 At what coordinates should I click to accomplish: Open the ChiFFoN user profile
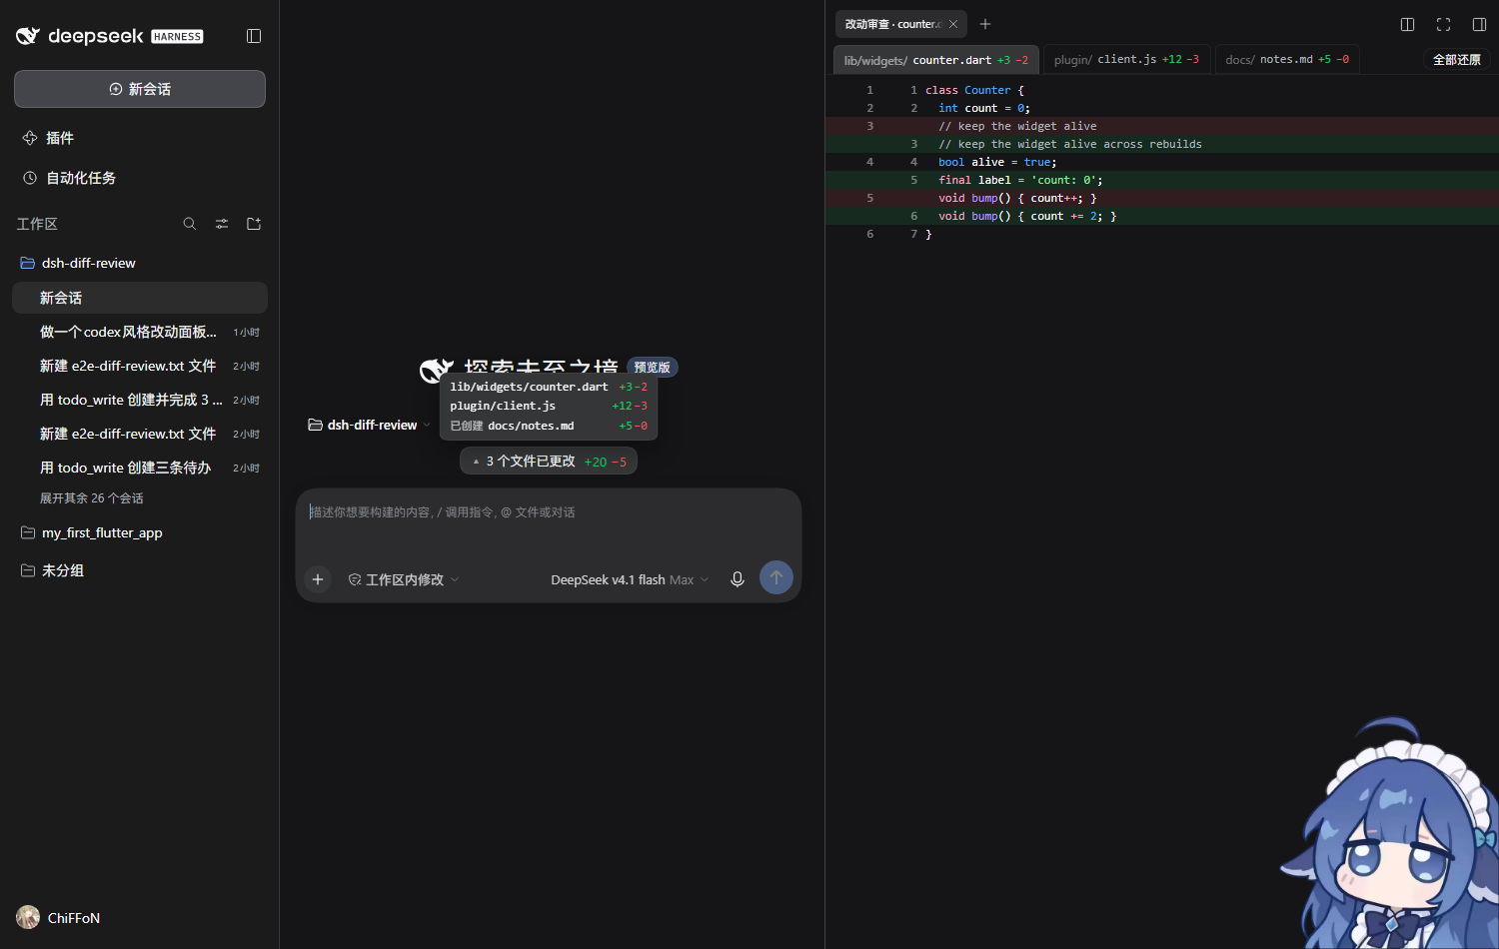pos(59,917)
